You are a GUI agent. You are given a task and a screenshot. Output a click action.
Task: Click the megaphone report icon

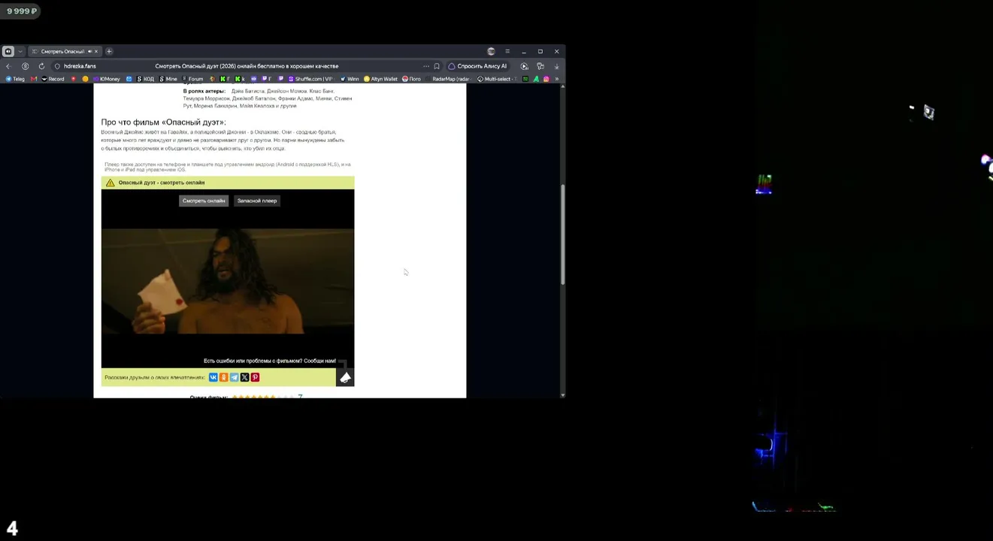click(345, 378)
